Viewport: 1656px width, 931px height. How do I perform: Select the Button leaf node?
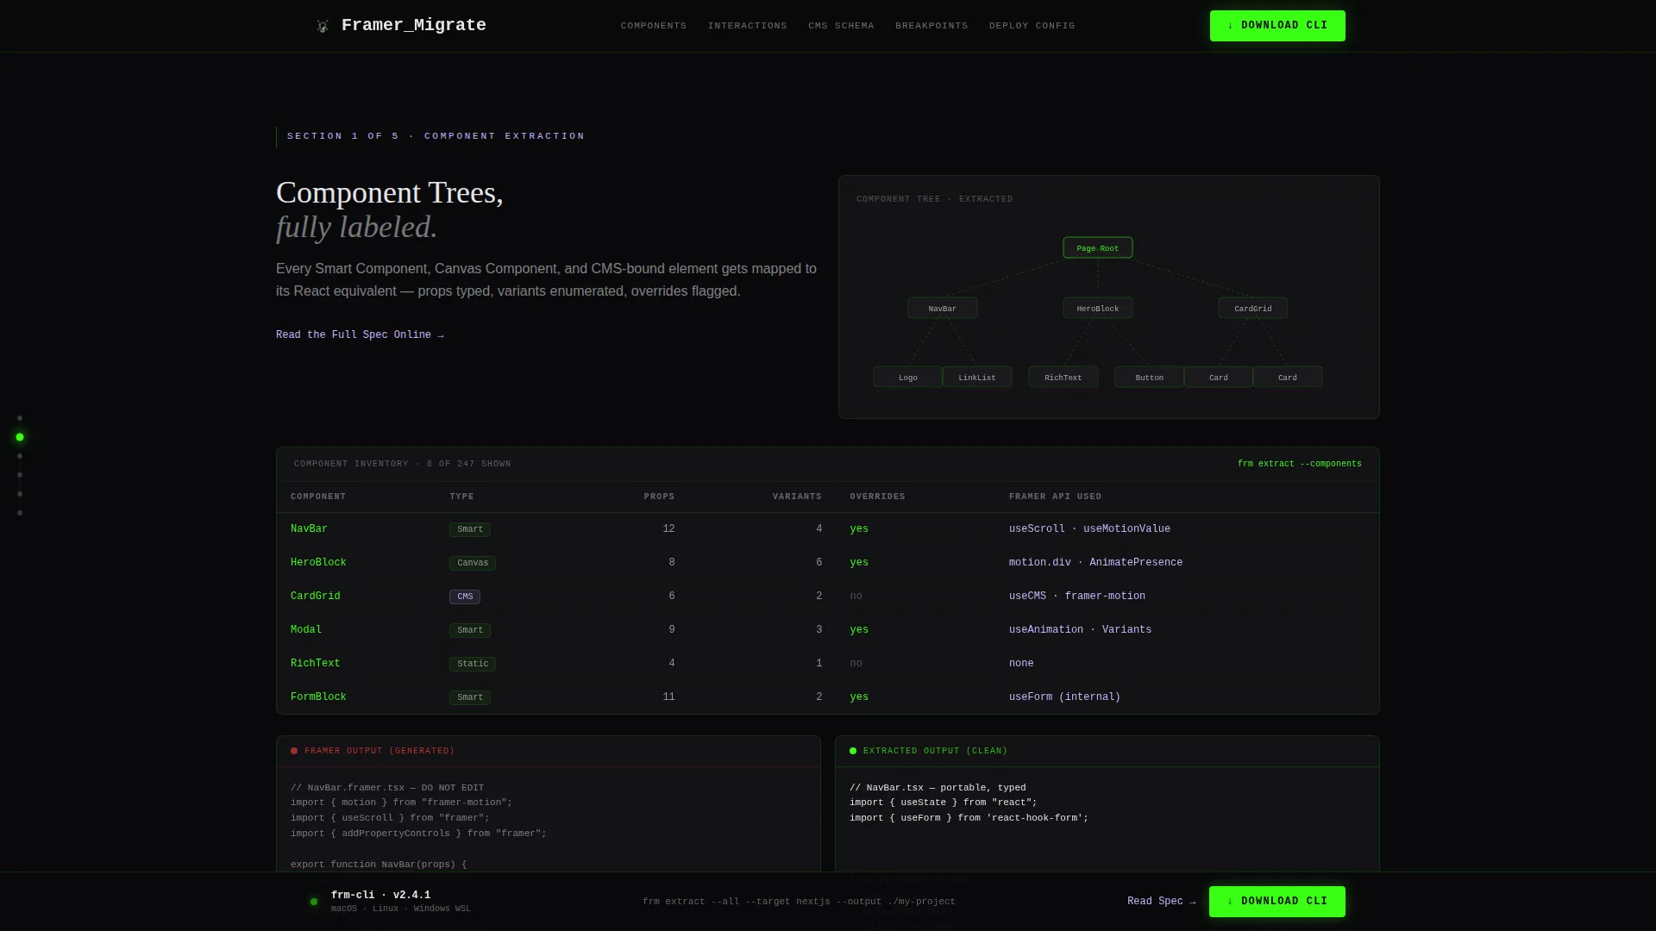1150,377
